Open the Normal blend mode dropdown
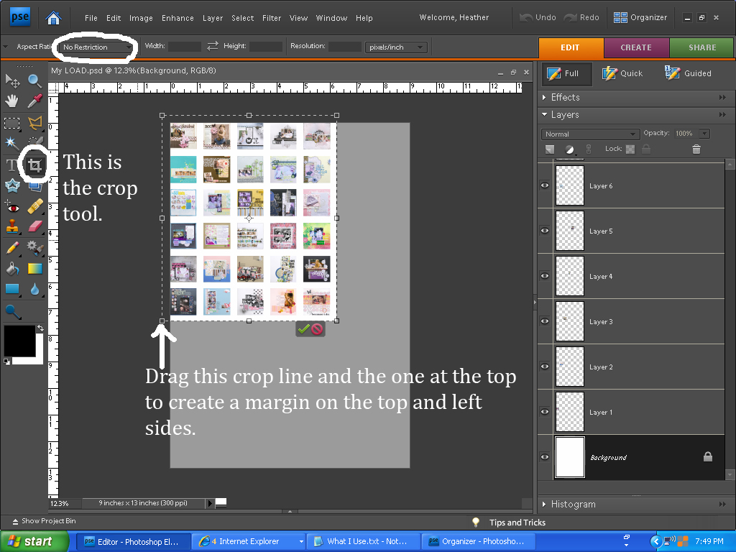Image resolution: width=736 pixels, height=552 pixels. click(632, 134)
